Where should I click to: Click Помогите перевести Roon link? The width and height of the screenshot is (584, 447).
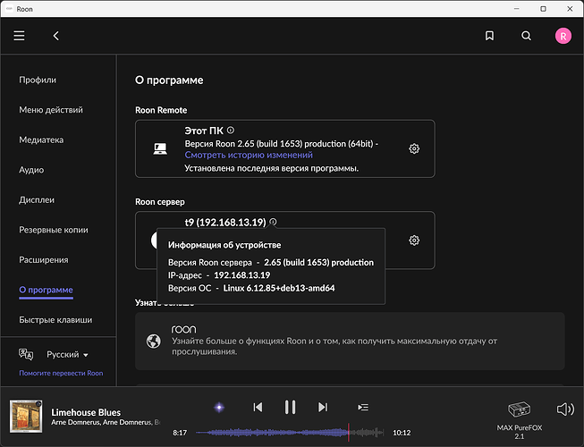click(x=61, y=373)
